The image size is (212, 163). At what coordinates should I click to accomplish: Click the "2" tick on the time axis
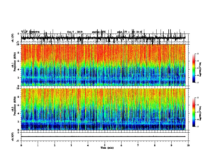55,145
